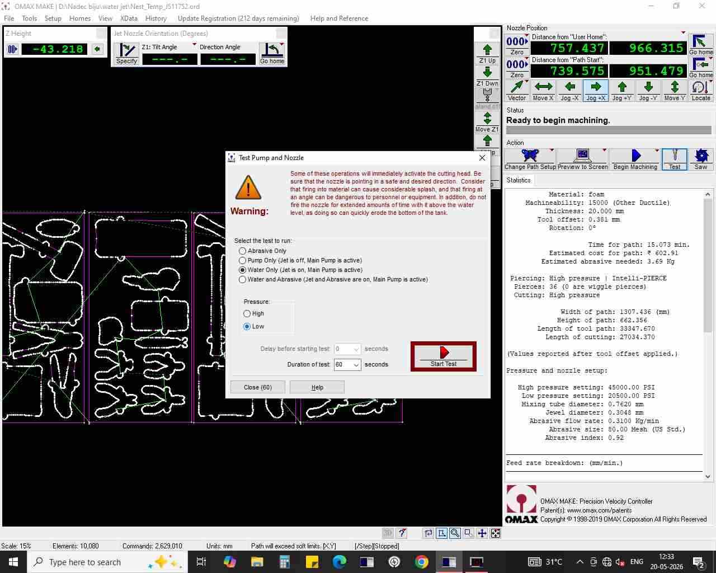Click the four-arrow pan tool icon
This screenshot has width=716, height=573.
[x=482, y=533]
